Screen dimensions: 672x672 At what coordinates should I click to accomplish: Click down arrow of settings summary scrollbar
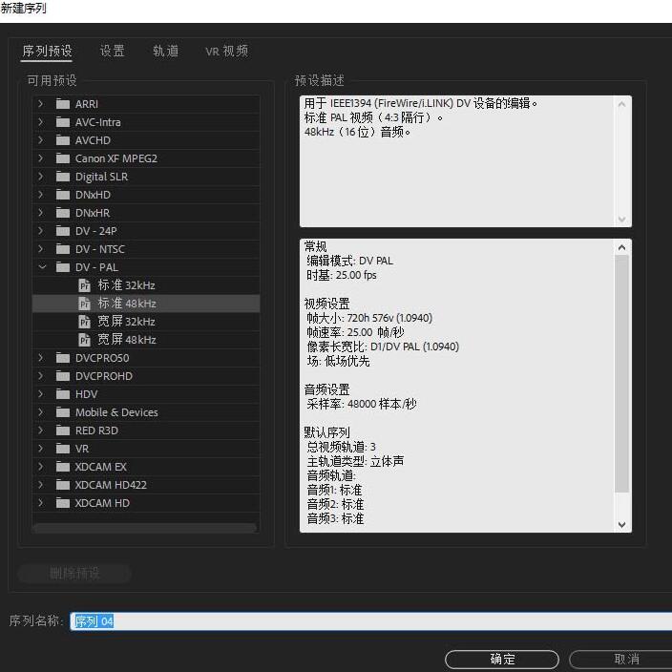[x=622, y=524]
